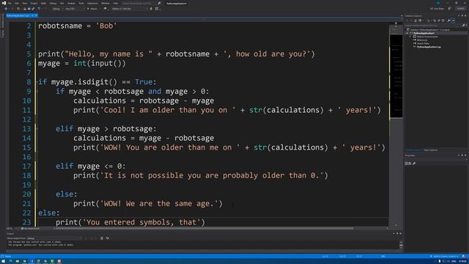Open the Debug configuration dropdown
The width and height of the screenshot is (469, 264).
click(57, 9)
